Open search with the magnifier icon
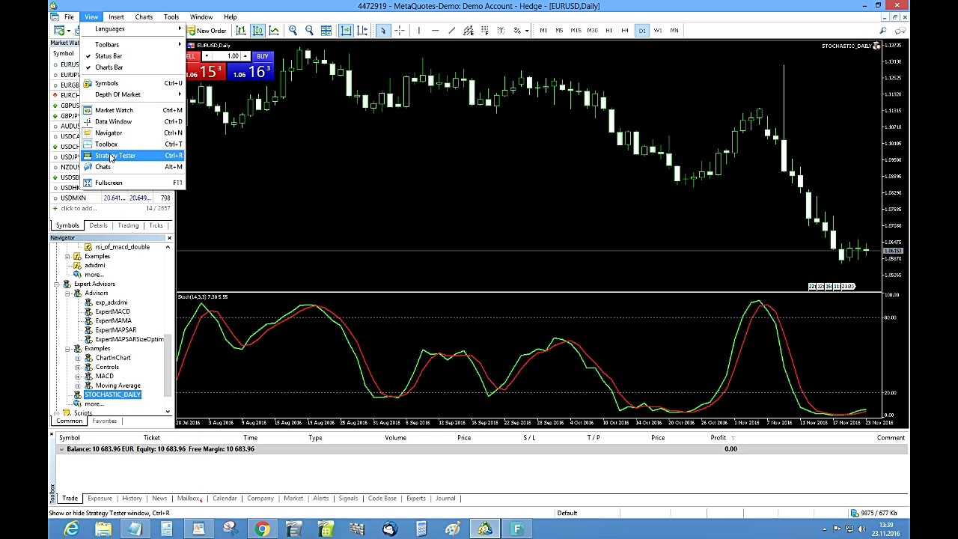 883,31
